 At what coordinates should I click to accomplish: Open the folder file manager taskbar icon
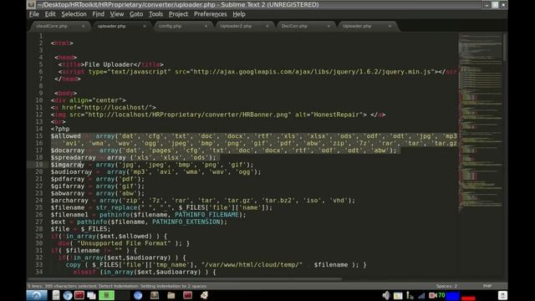[171, 295]
